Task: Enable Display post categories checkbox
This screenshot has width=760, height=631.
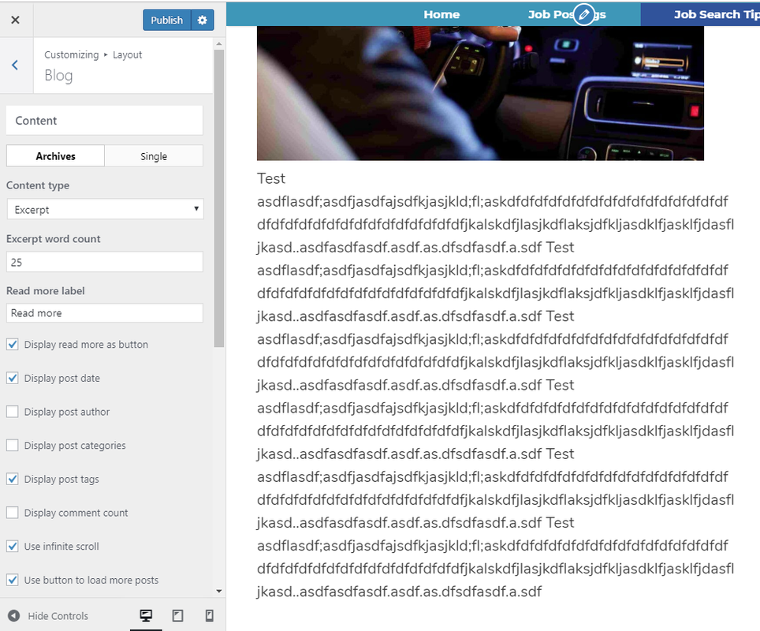Action: click(13, 445)
